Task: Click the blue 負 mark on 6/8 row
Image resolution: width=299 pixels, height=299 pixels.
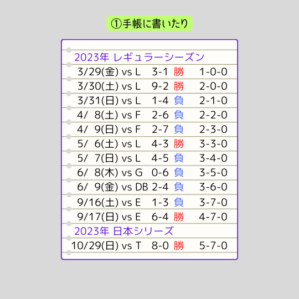Action: point(179,173)
